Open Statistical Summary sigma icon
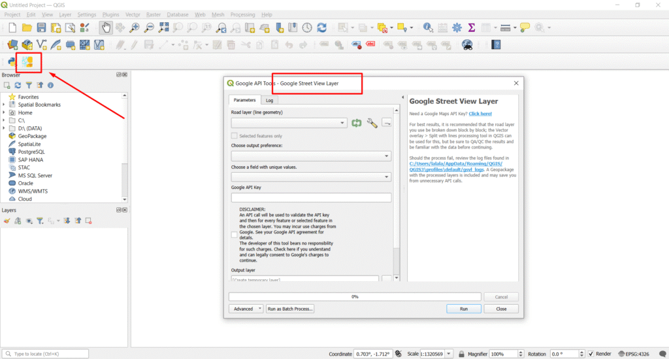Screen dimensions: 669x359 tap(472, 27)
